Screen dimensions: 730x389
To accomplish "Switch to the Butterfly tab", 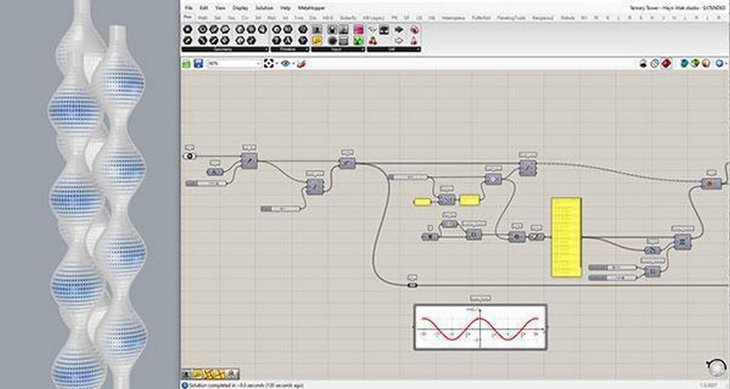I will [x=348, y=18].
